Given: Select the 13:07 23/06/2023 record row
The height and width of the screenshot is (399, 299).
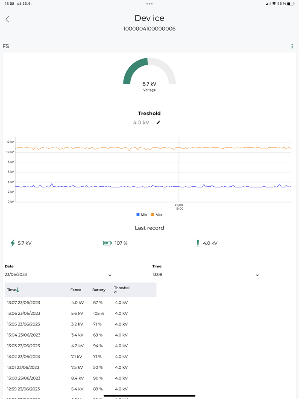Looking at the screenshot, I should (x=80, y=302).
